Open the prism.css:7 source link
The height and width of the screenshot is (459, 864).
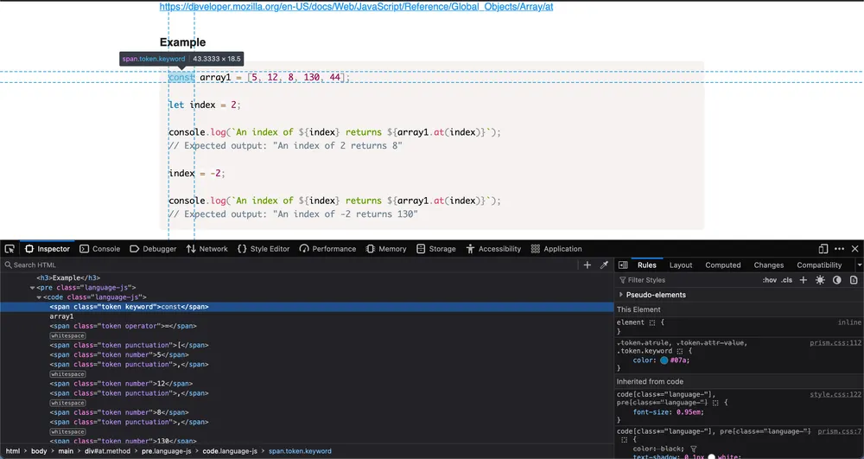pos(840,431)
